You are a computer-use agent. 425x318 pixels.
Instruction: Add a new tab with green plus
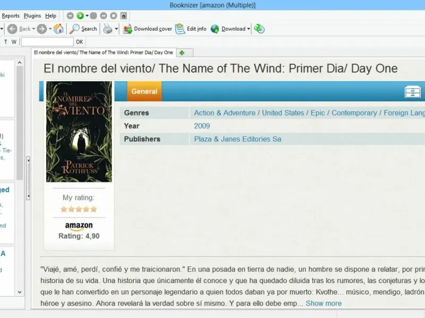pyautogui.click(x=182, y=52)
